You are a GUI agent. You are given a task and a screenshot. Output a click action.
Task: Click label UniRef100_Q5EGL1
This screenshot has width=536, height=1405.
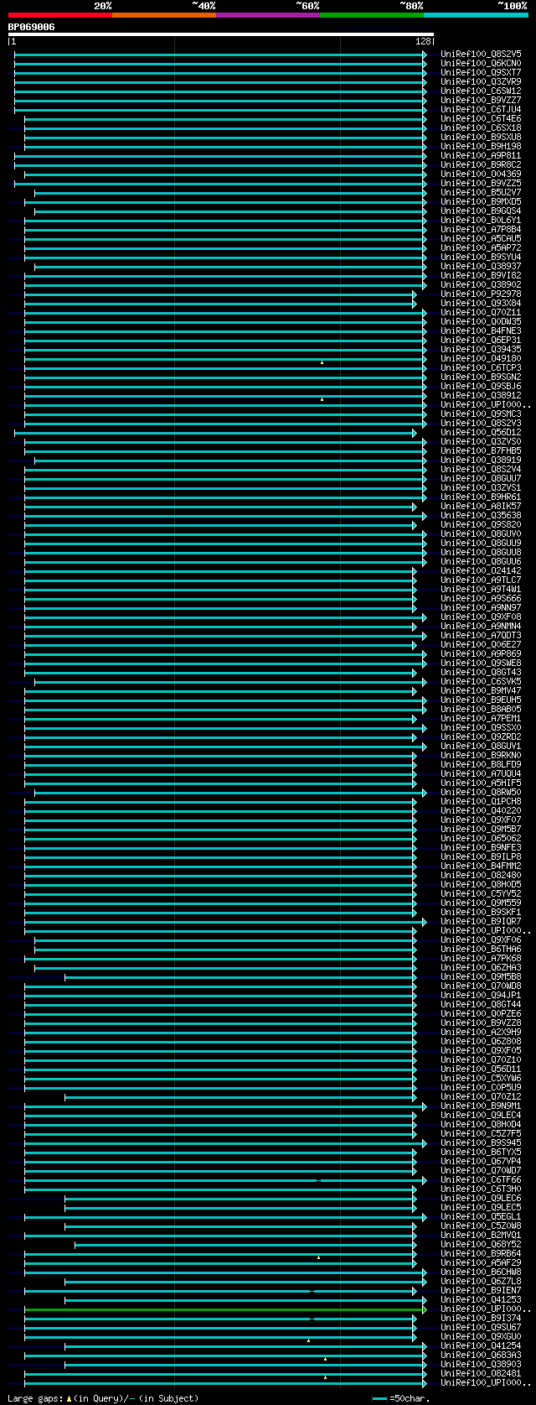point(481,1216)
